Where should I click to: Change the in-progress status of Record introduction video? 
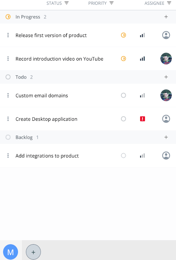[x=123, y=59]
